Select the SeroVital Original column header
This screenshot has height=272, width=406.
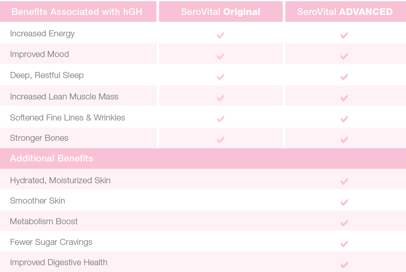point(220,12)
